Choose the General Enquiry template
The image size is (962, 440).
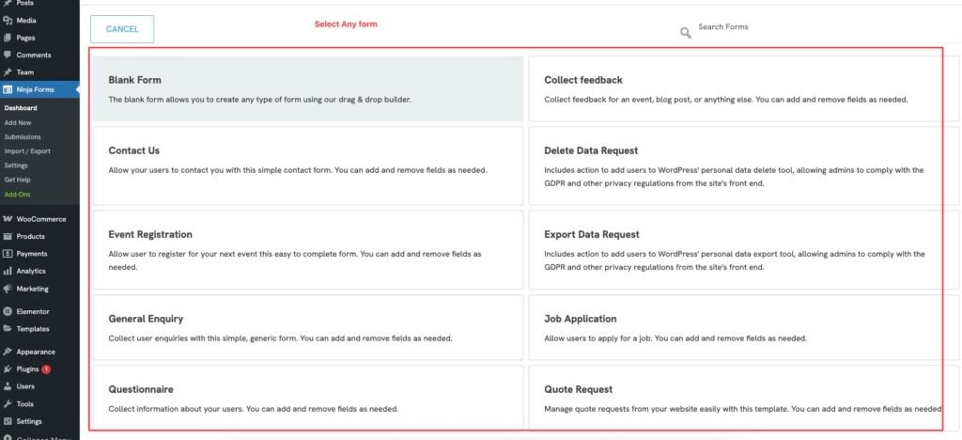point(308,327)
